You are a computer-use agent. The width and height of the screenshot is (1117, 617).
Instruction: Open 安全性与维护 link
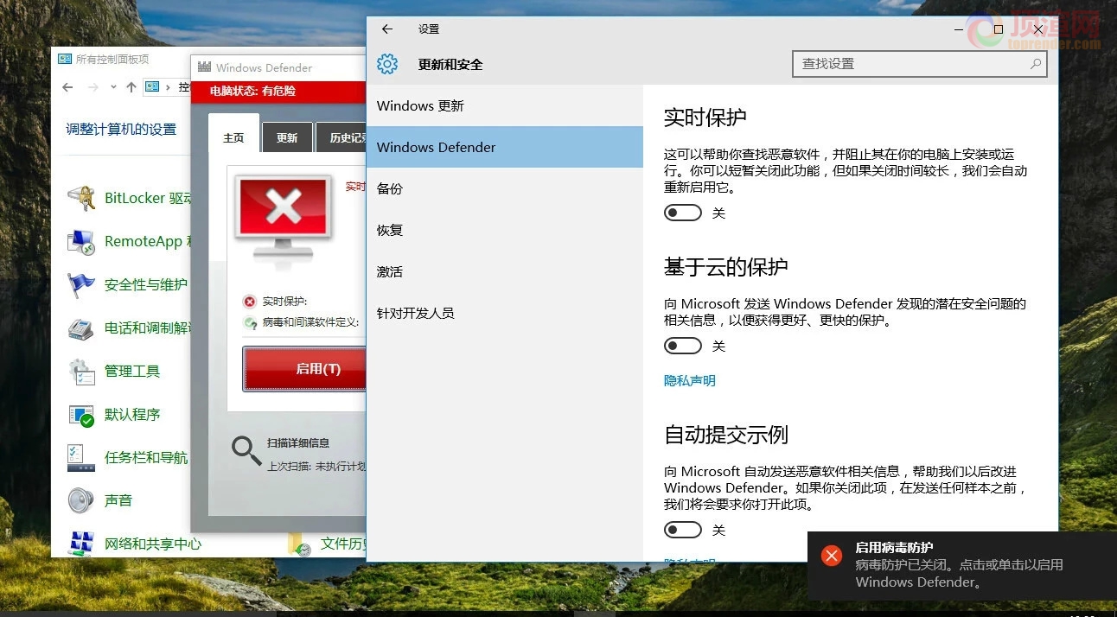tap(146, 284)
